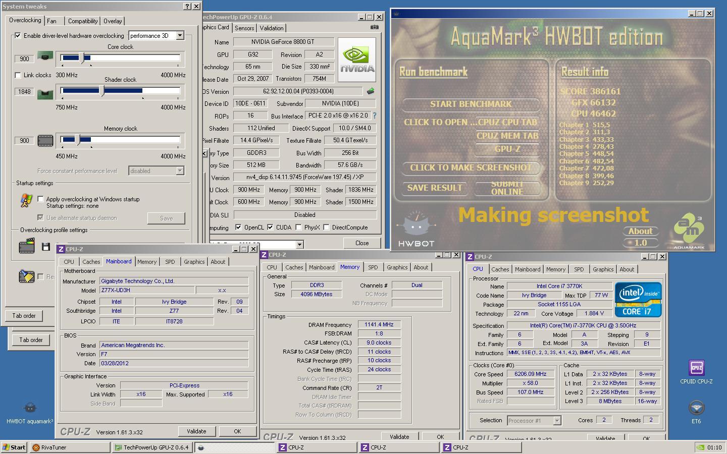Toggle the PhysX checkbox in GPU-Z

[299, 228]
